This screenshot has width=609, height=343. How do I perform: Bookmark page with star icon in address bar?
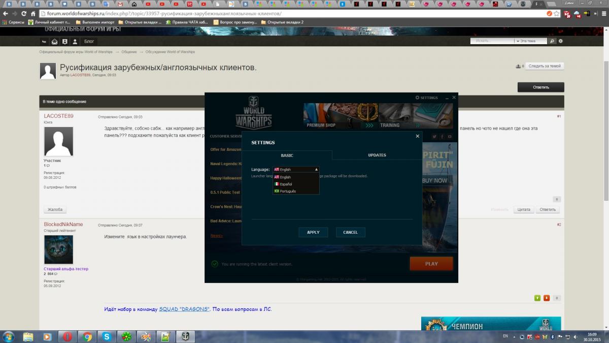556,14
